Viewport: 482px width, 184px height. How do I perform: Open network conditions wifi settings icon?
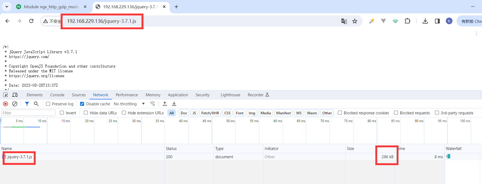(x=152, y=104)
